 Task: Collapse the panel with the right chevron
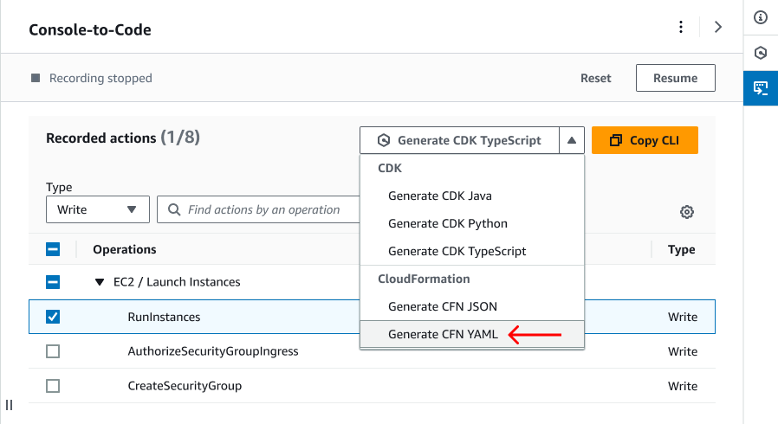tap(717, 28)
